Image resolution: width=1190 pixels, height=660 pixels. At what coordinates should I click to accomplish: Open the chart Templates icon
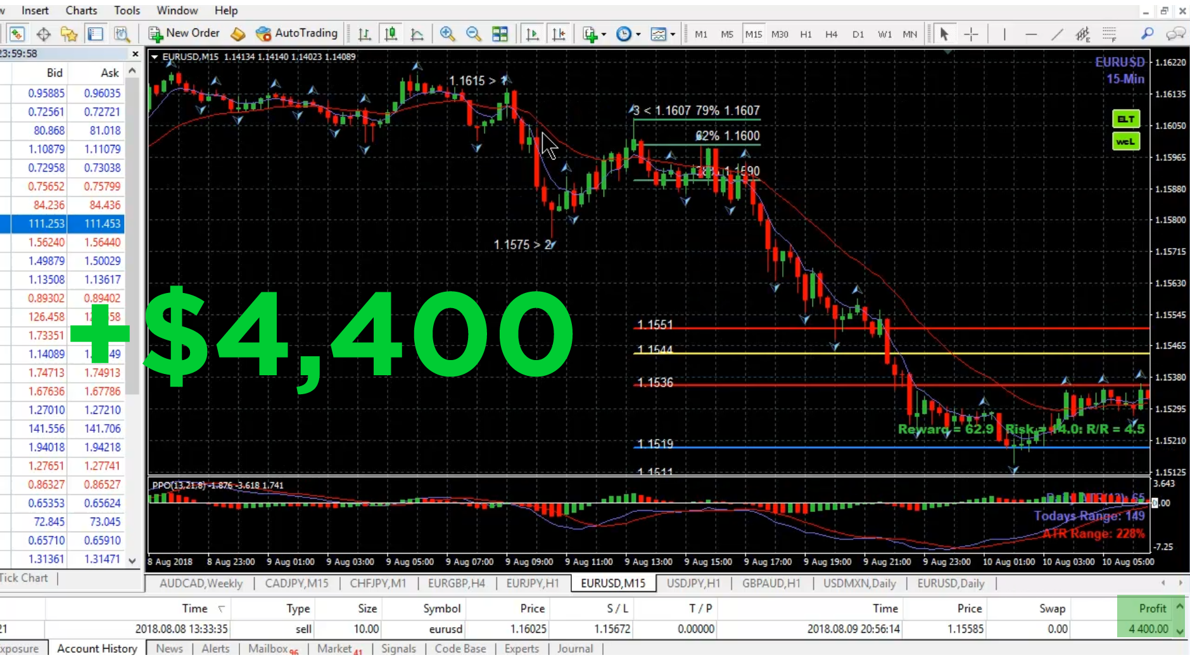(x=659, y=34)
